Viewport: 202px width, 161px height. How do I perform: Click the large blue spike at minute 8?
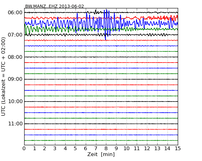(x=106, y=24)
